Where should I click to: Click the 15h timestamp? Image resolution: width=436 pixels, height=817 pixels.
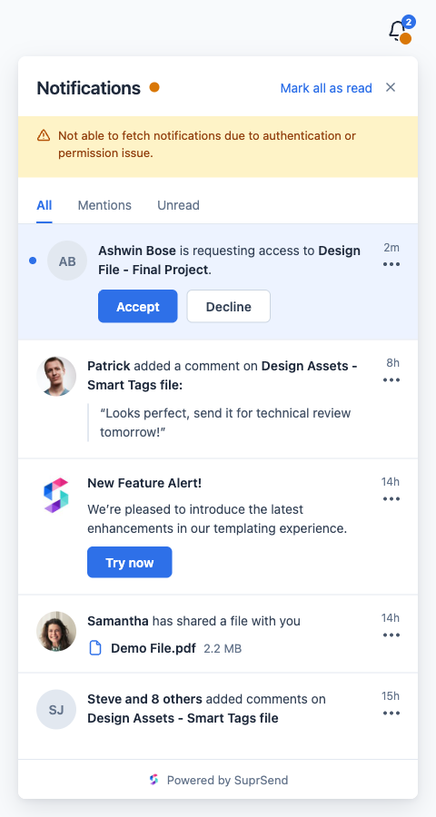pyautogui.click(x=390, y=696)
